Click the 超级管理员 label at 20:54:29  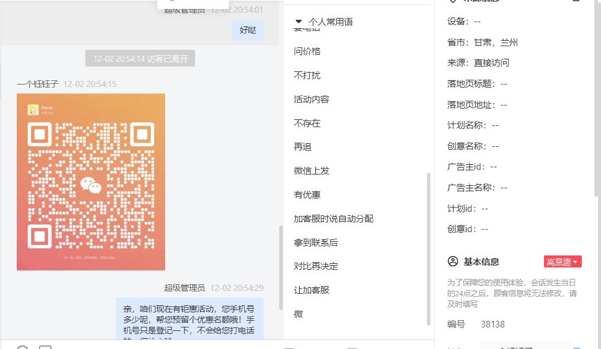(x=184, y=288)
